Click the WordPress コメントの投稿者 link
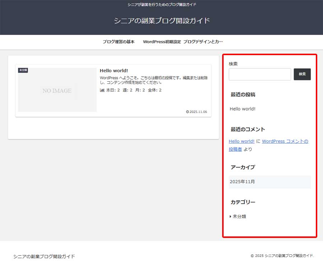 pyautogui.click(x=285, y=141)
